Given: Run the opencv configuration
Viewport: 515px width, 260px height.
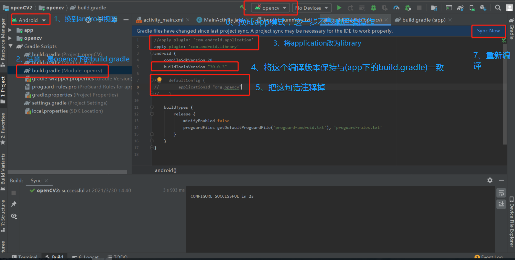Looking at the screenshot, I should pos(339,8).
